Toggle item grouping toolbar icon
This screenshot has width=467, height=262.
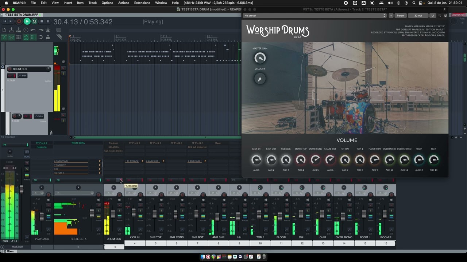(11, 37)
